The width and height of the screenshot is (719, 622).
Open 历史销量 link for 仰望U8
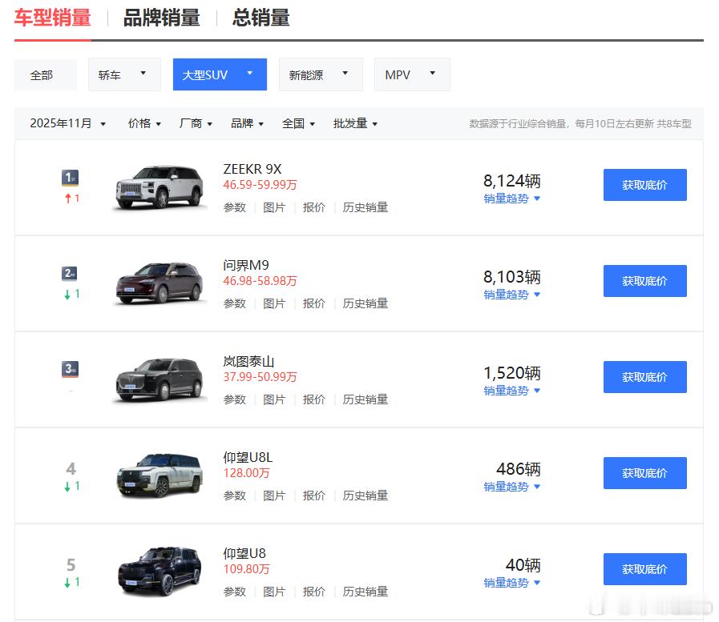[365, 592]
